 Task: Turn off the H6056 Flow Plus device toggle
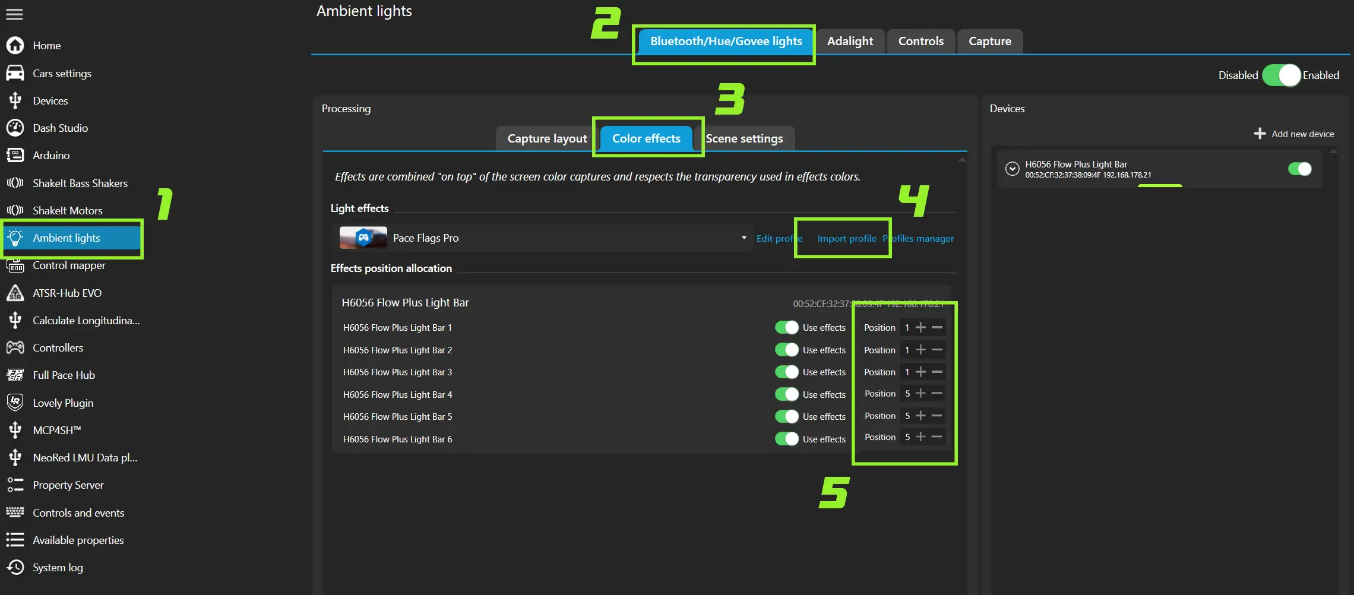(x=1300, y=169)
